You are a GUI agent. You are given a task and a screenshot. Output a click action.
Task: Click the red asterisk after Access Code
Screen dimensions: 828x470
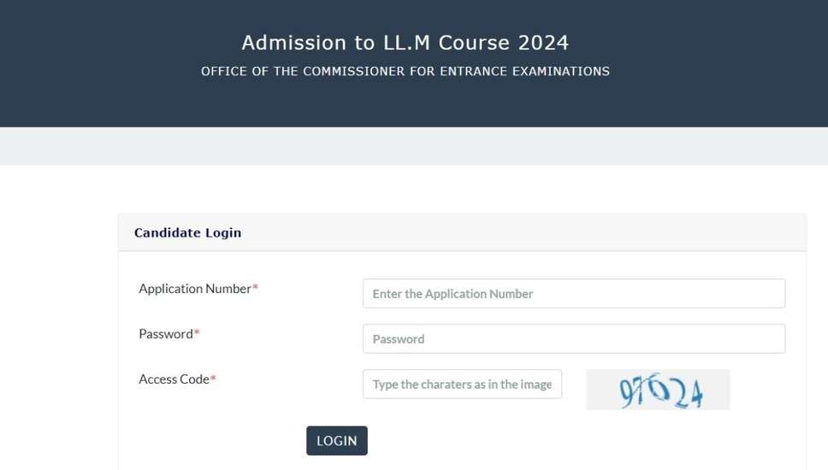213,379
